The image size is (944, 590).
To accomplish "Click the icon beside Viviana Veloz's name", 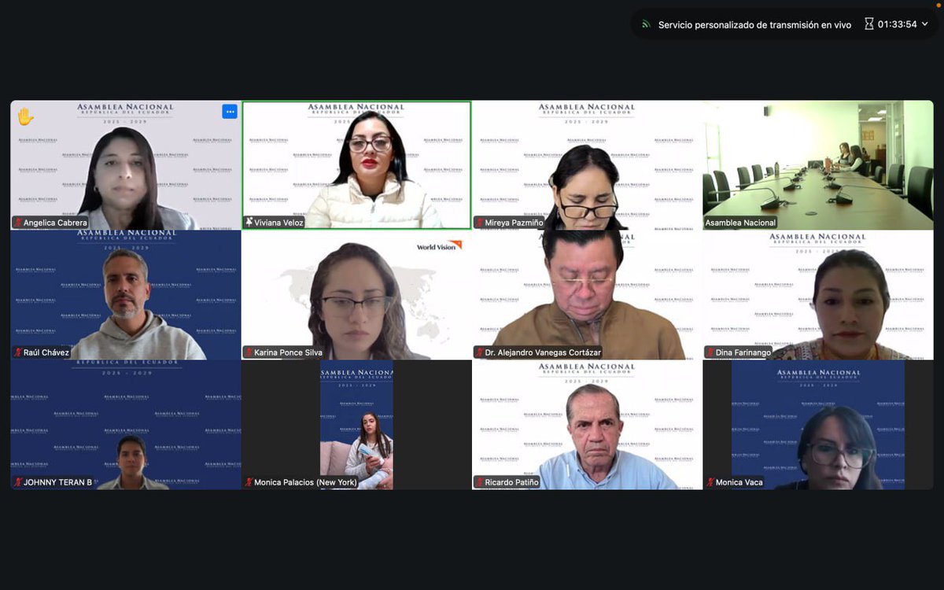I will tap(249, 223).
